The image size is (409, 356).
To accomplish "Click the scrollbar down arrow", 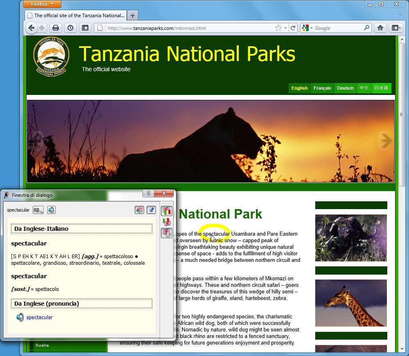I will tap(402, 349).
